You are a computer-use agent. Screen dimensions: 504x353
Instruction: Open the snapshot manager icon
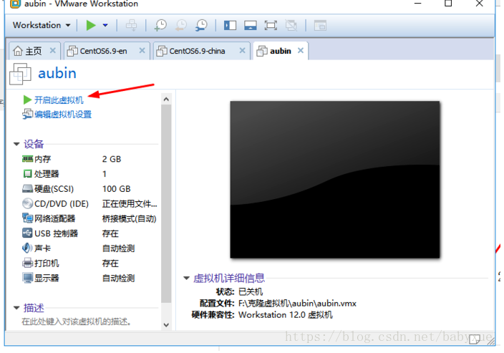point(201,25)
